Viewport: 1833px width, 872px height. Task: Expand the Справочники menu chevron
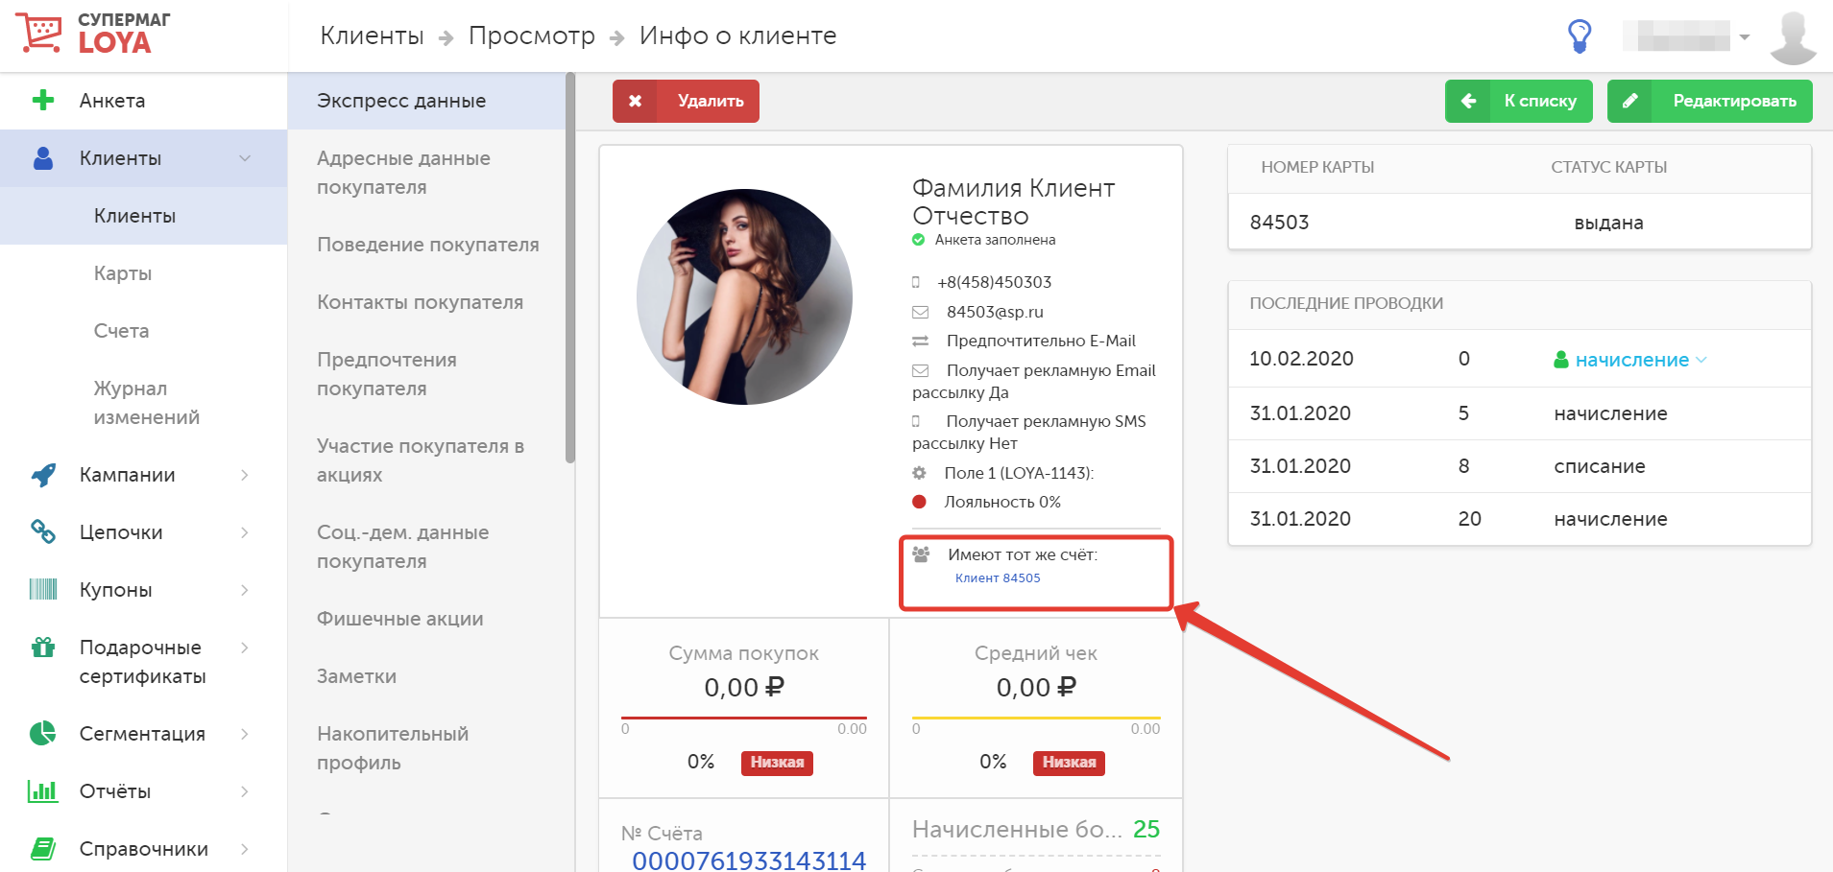(x=245, y=849)
